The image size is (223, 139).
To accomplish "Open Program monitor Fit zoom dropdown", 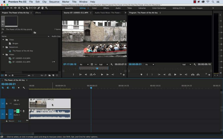I will tap(150, 65).
